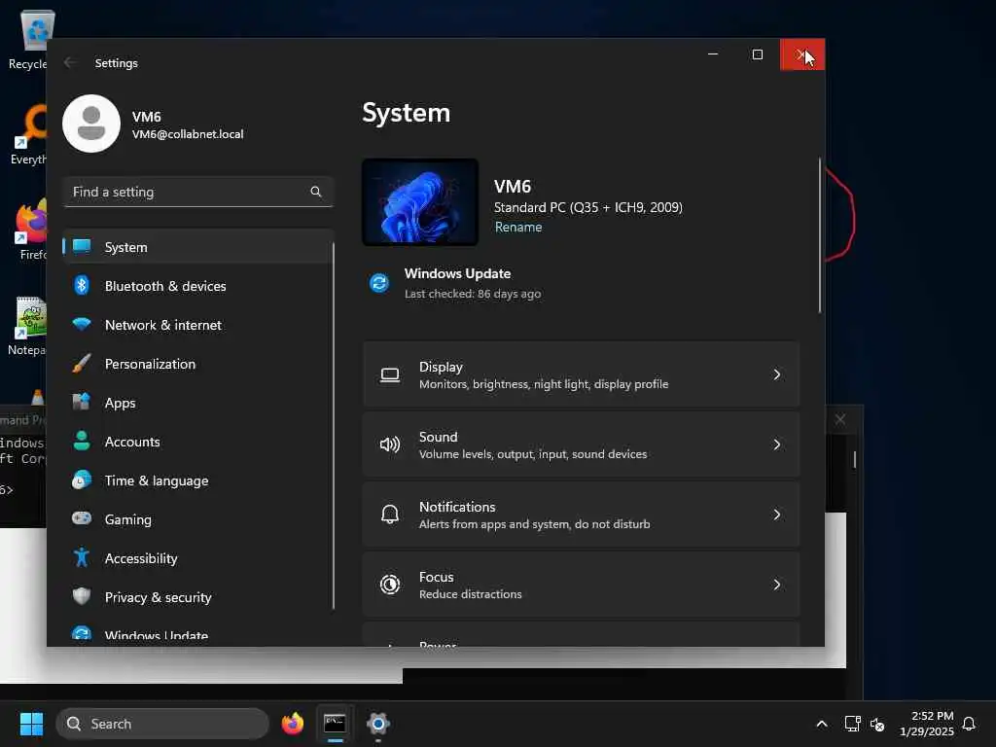The height and width of the screenshot is (747, 996).
Task: Click the sidebar navigation scrollbar
Action: click(x=333, y=426)
